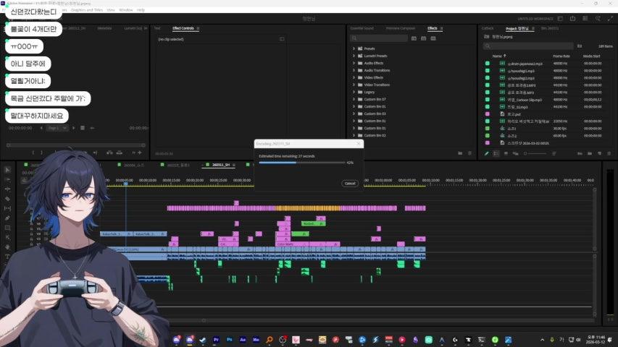Select the Selection tool in the tools panel
Image resolution: width=618 pixels, height=347 pixels.
tap(7, 170)
